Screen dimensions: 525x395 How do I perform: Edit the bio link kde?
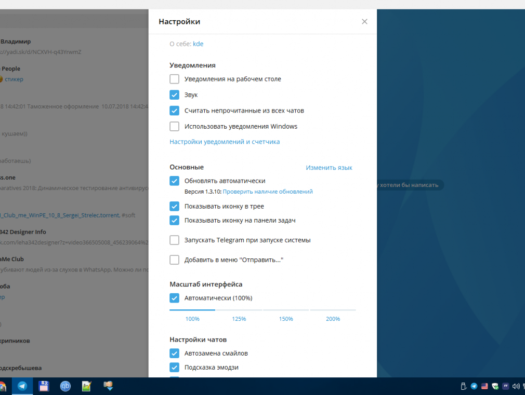point(198,44)
